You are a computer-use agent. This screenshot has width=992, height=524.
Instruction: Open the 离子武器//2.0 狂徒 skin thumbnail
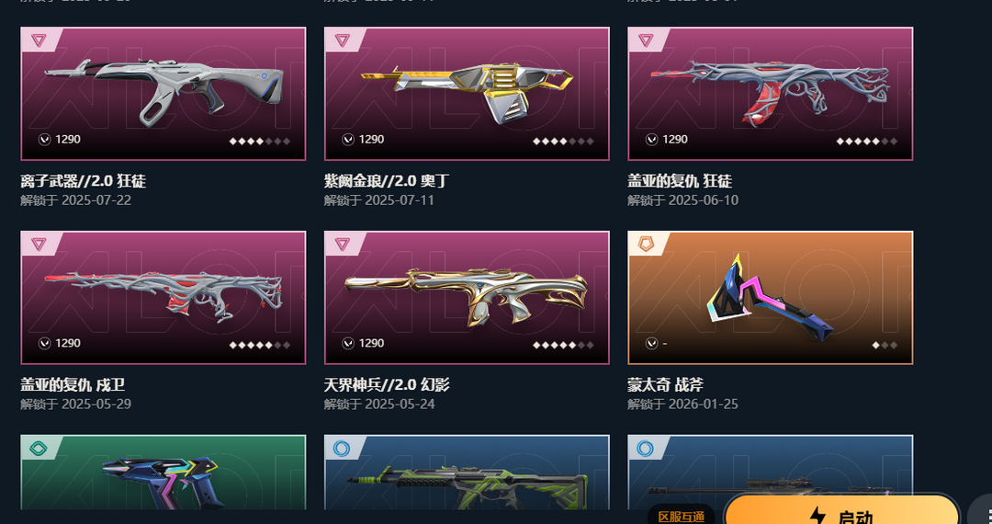coord(163,94)
